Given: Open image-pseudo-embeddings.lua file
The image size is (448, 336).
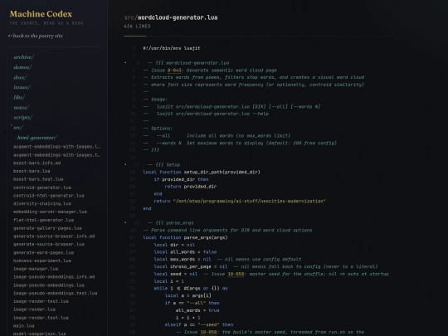Looking at the screenshot, I should (x=49, y=285).
